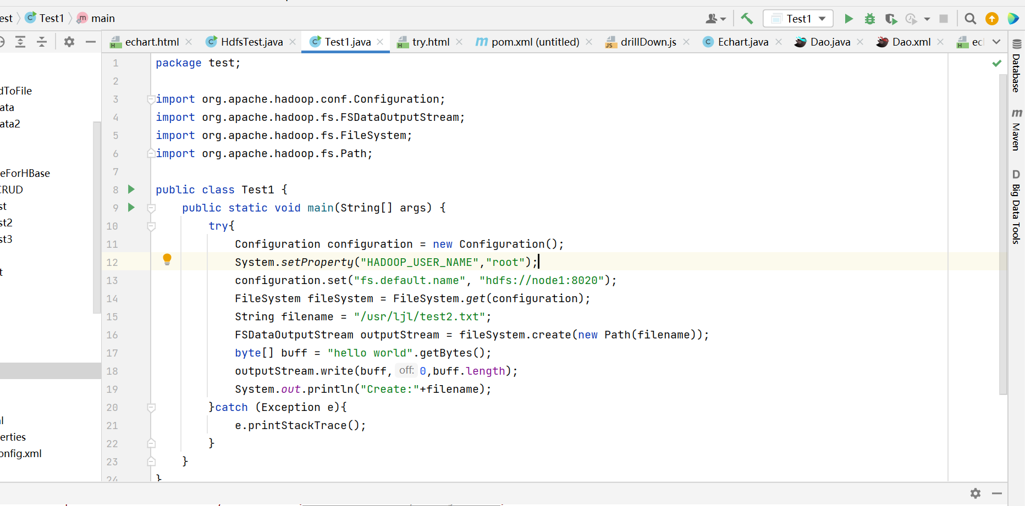Viewport: 1025px width, 506px height.
Task: Click the fold end marker on line 22
Action: [151, 443]
